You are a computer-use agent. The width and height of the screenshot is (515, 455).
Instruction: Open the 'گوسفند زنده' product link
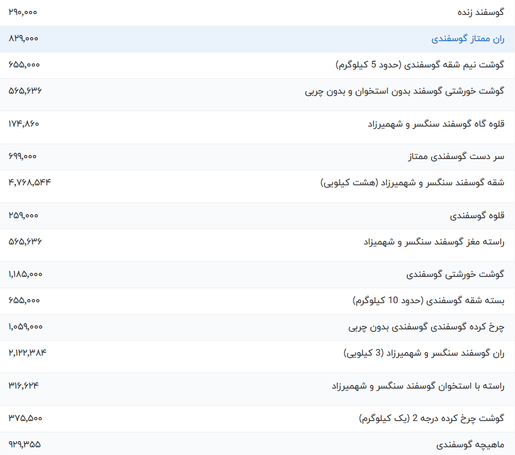click(480, 12)
